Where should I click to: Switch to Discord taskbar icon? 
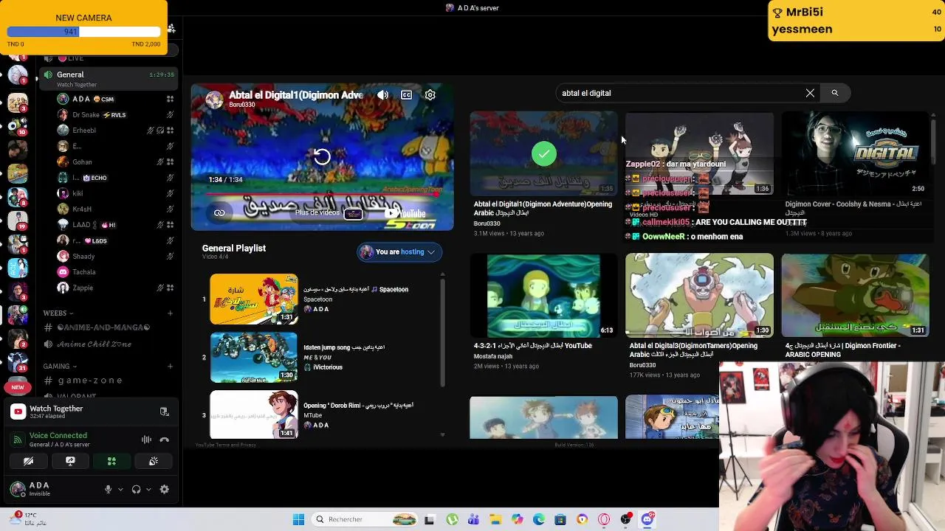[x=647, y=519]
